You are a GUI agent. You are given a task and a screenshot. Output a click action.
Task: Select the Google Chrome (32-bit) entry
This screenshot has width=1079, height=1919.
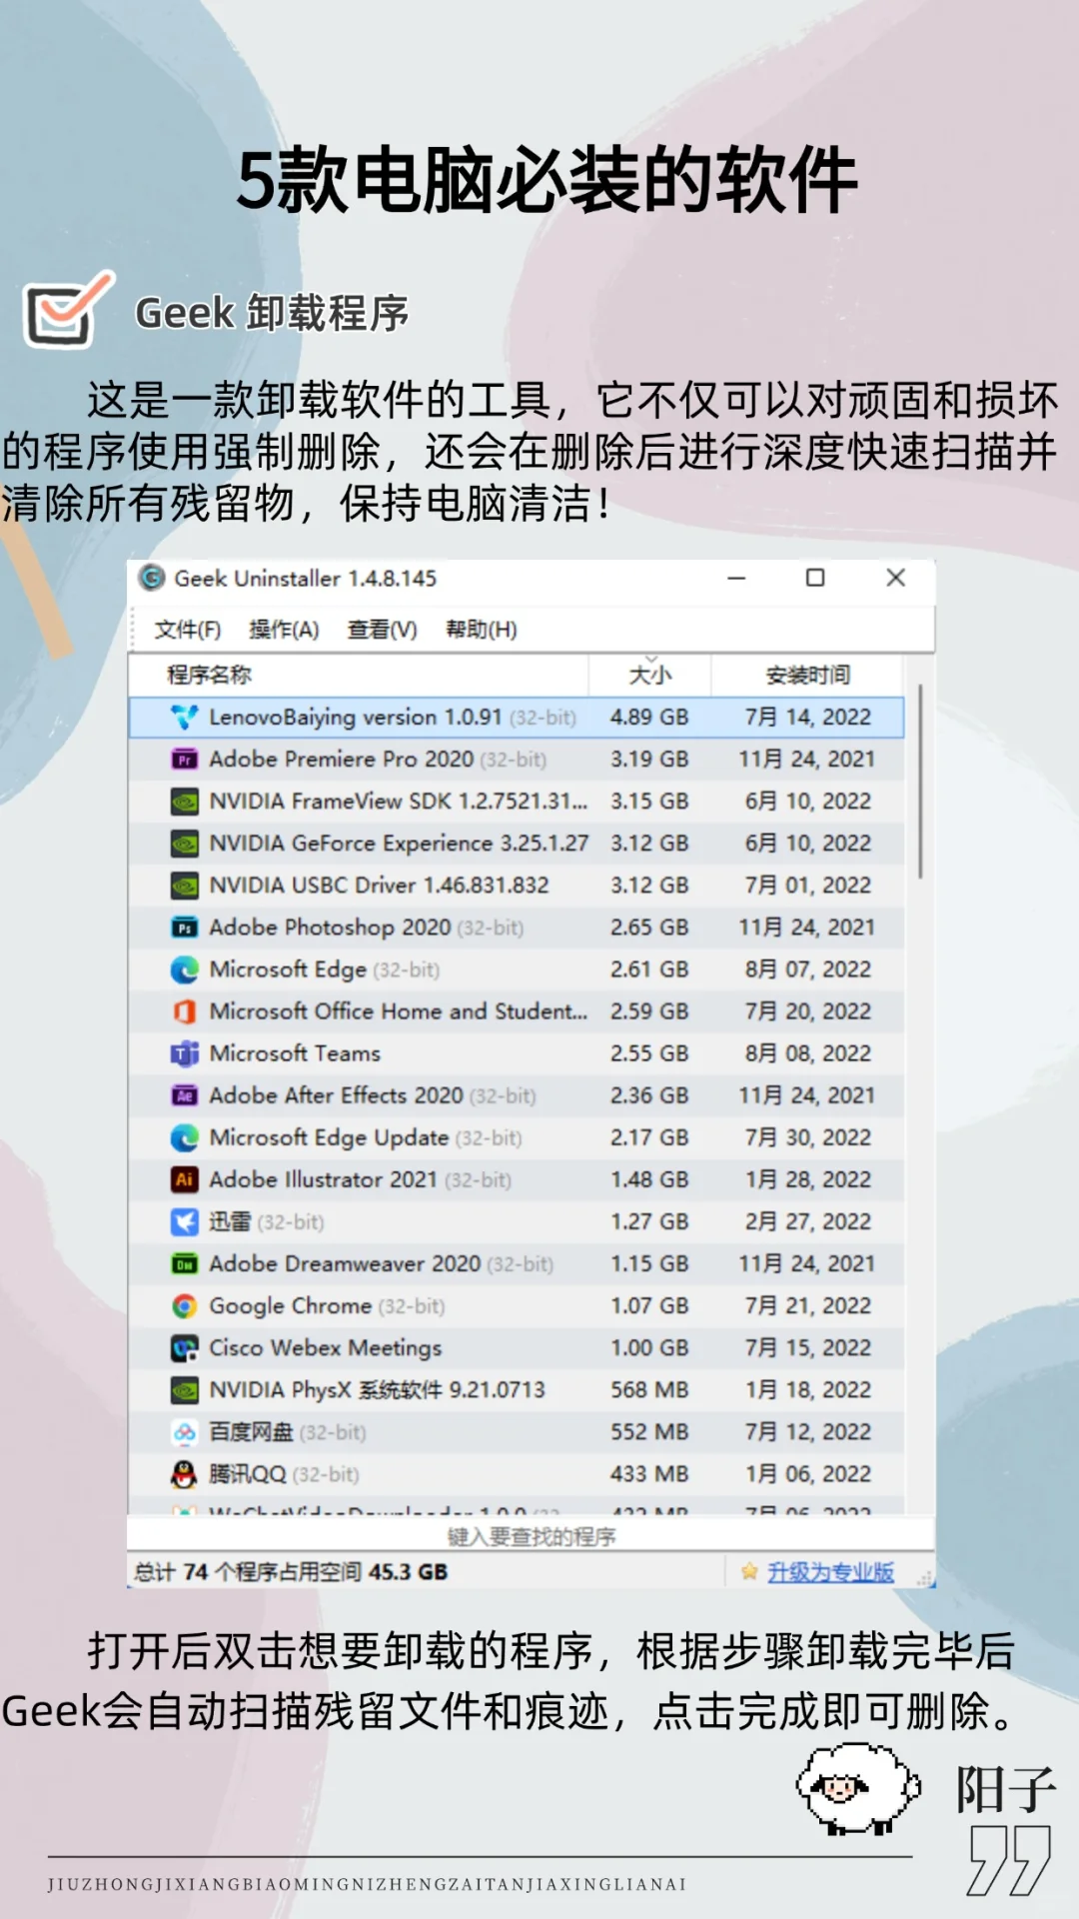[517, 1306]
